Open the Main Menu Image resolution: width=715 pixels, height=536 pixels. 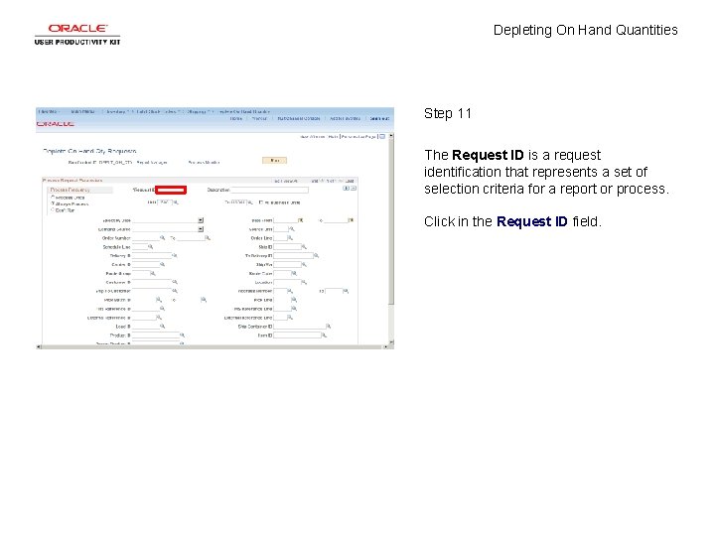(83, 111)
